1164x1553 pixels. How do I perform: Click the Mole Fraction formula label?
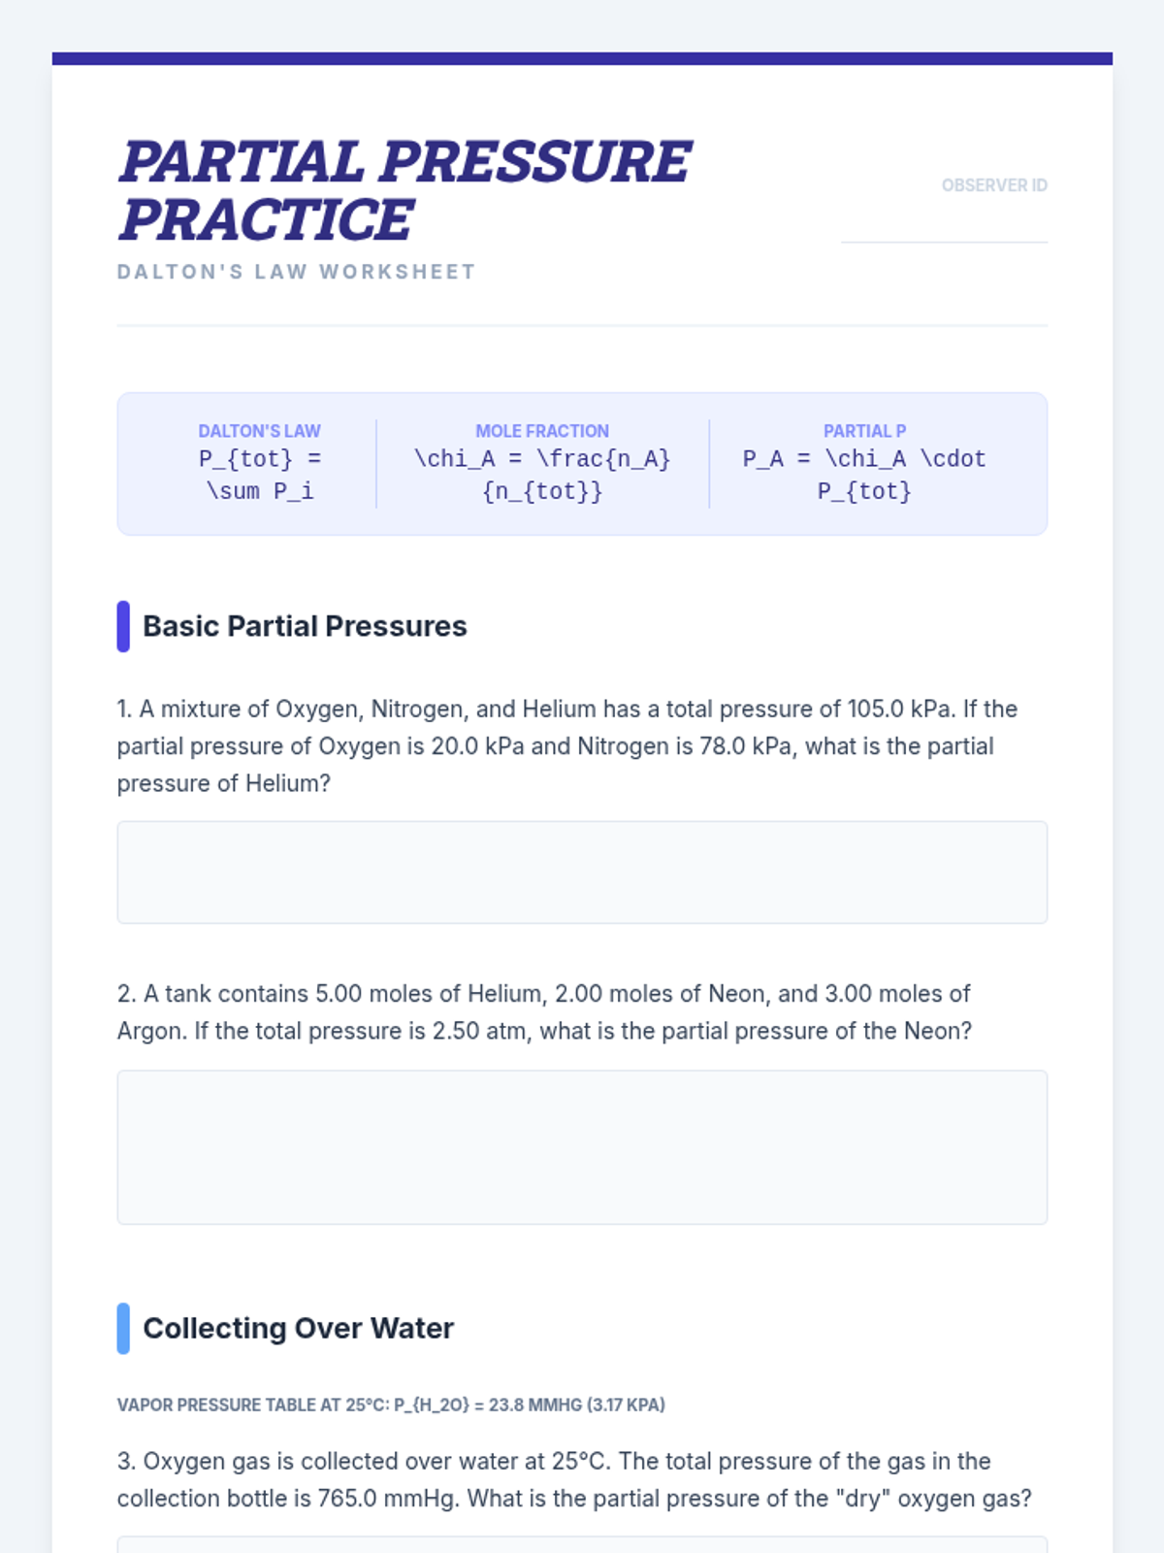coord(542,431)
